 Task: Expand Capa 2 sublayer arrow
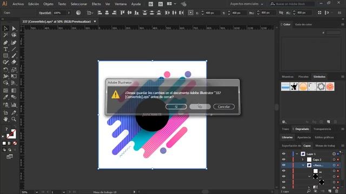(303, 160)
